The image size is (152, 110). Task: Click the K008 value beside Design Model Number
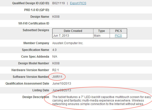point(56,63)
